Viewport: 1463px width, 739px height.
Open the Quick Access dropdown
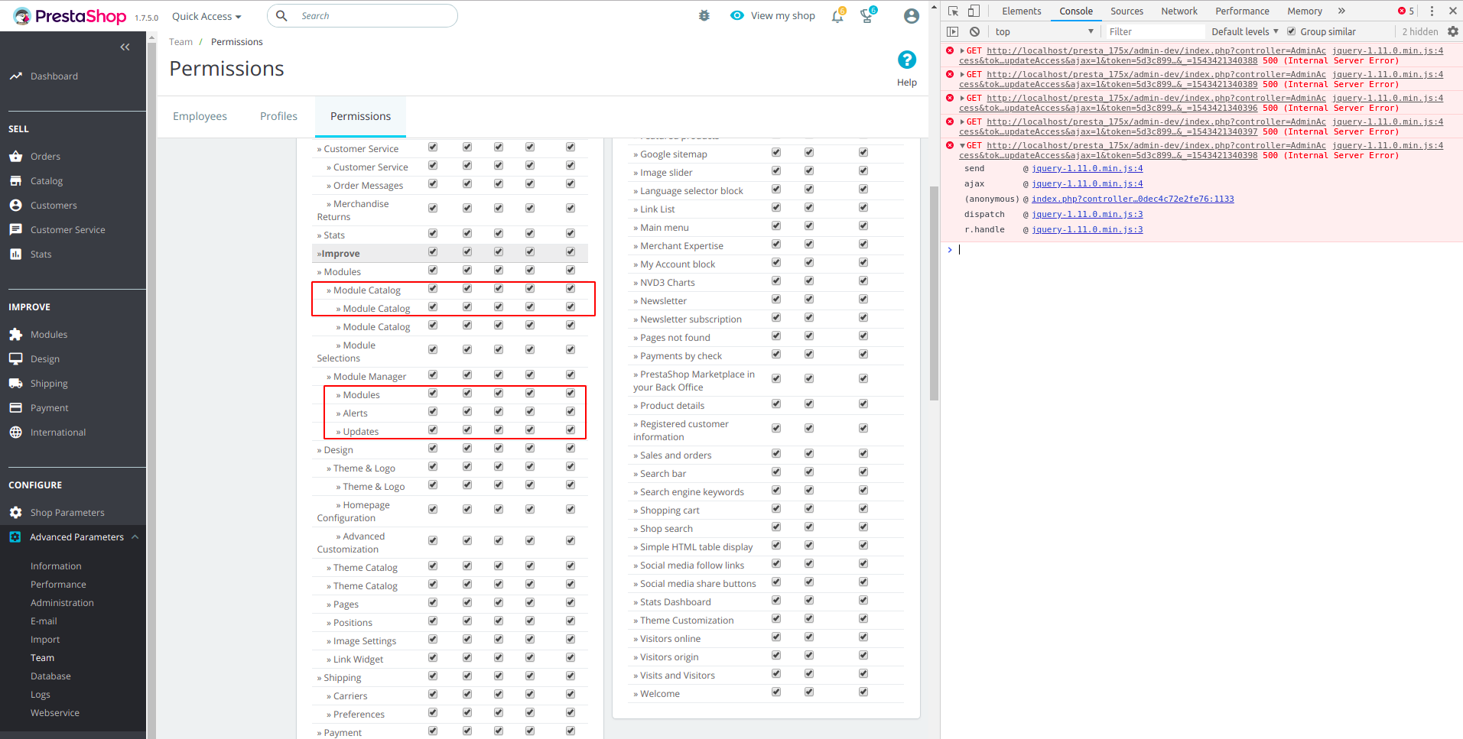pyautogui.click(x=206, y=15)
